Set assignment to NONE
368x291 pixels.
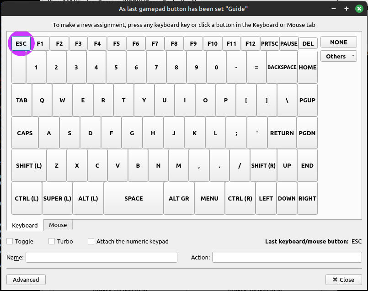pos(339,42)
